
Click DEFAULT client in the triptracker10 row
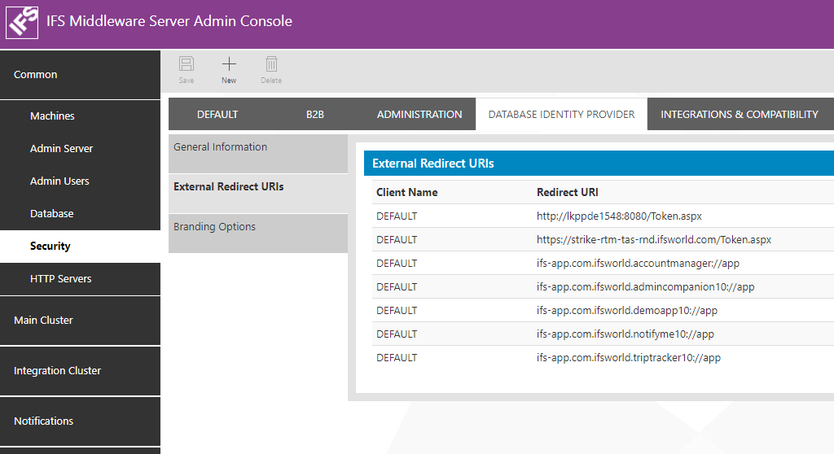pos(397,358)
